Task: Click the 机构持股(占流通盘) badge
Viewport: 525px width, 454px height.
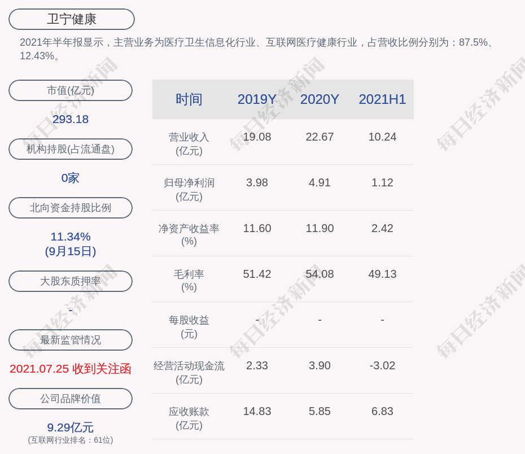Action: point(70,149)
